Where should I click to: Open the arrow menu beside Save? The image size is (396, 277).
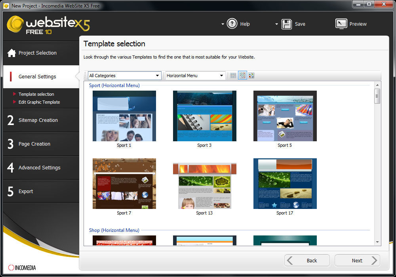coord(276,24)
